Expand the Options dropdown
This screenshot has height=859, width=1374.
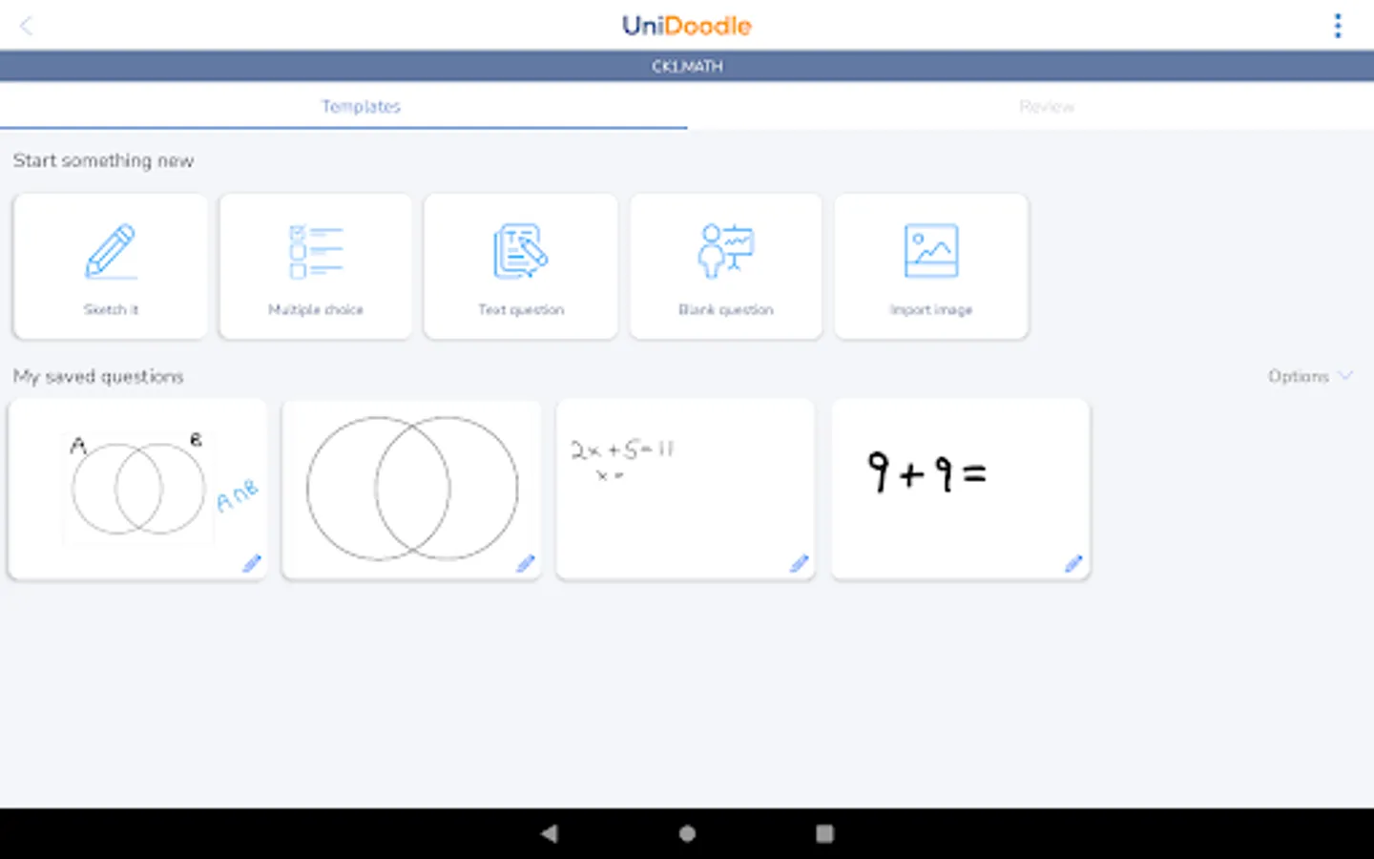coord(1310,376)
